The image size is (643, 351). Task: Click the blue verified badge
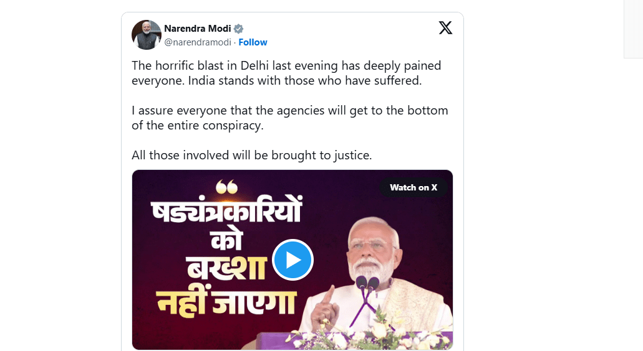coord(238,29)
